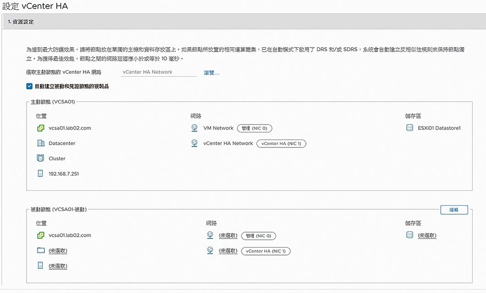Screen dimensions: 486x293
Task: Click the vCenter icon in passive node location
Action: tap(41, 235)
